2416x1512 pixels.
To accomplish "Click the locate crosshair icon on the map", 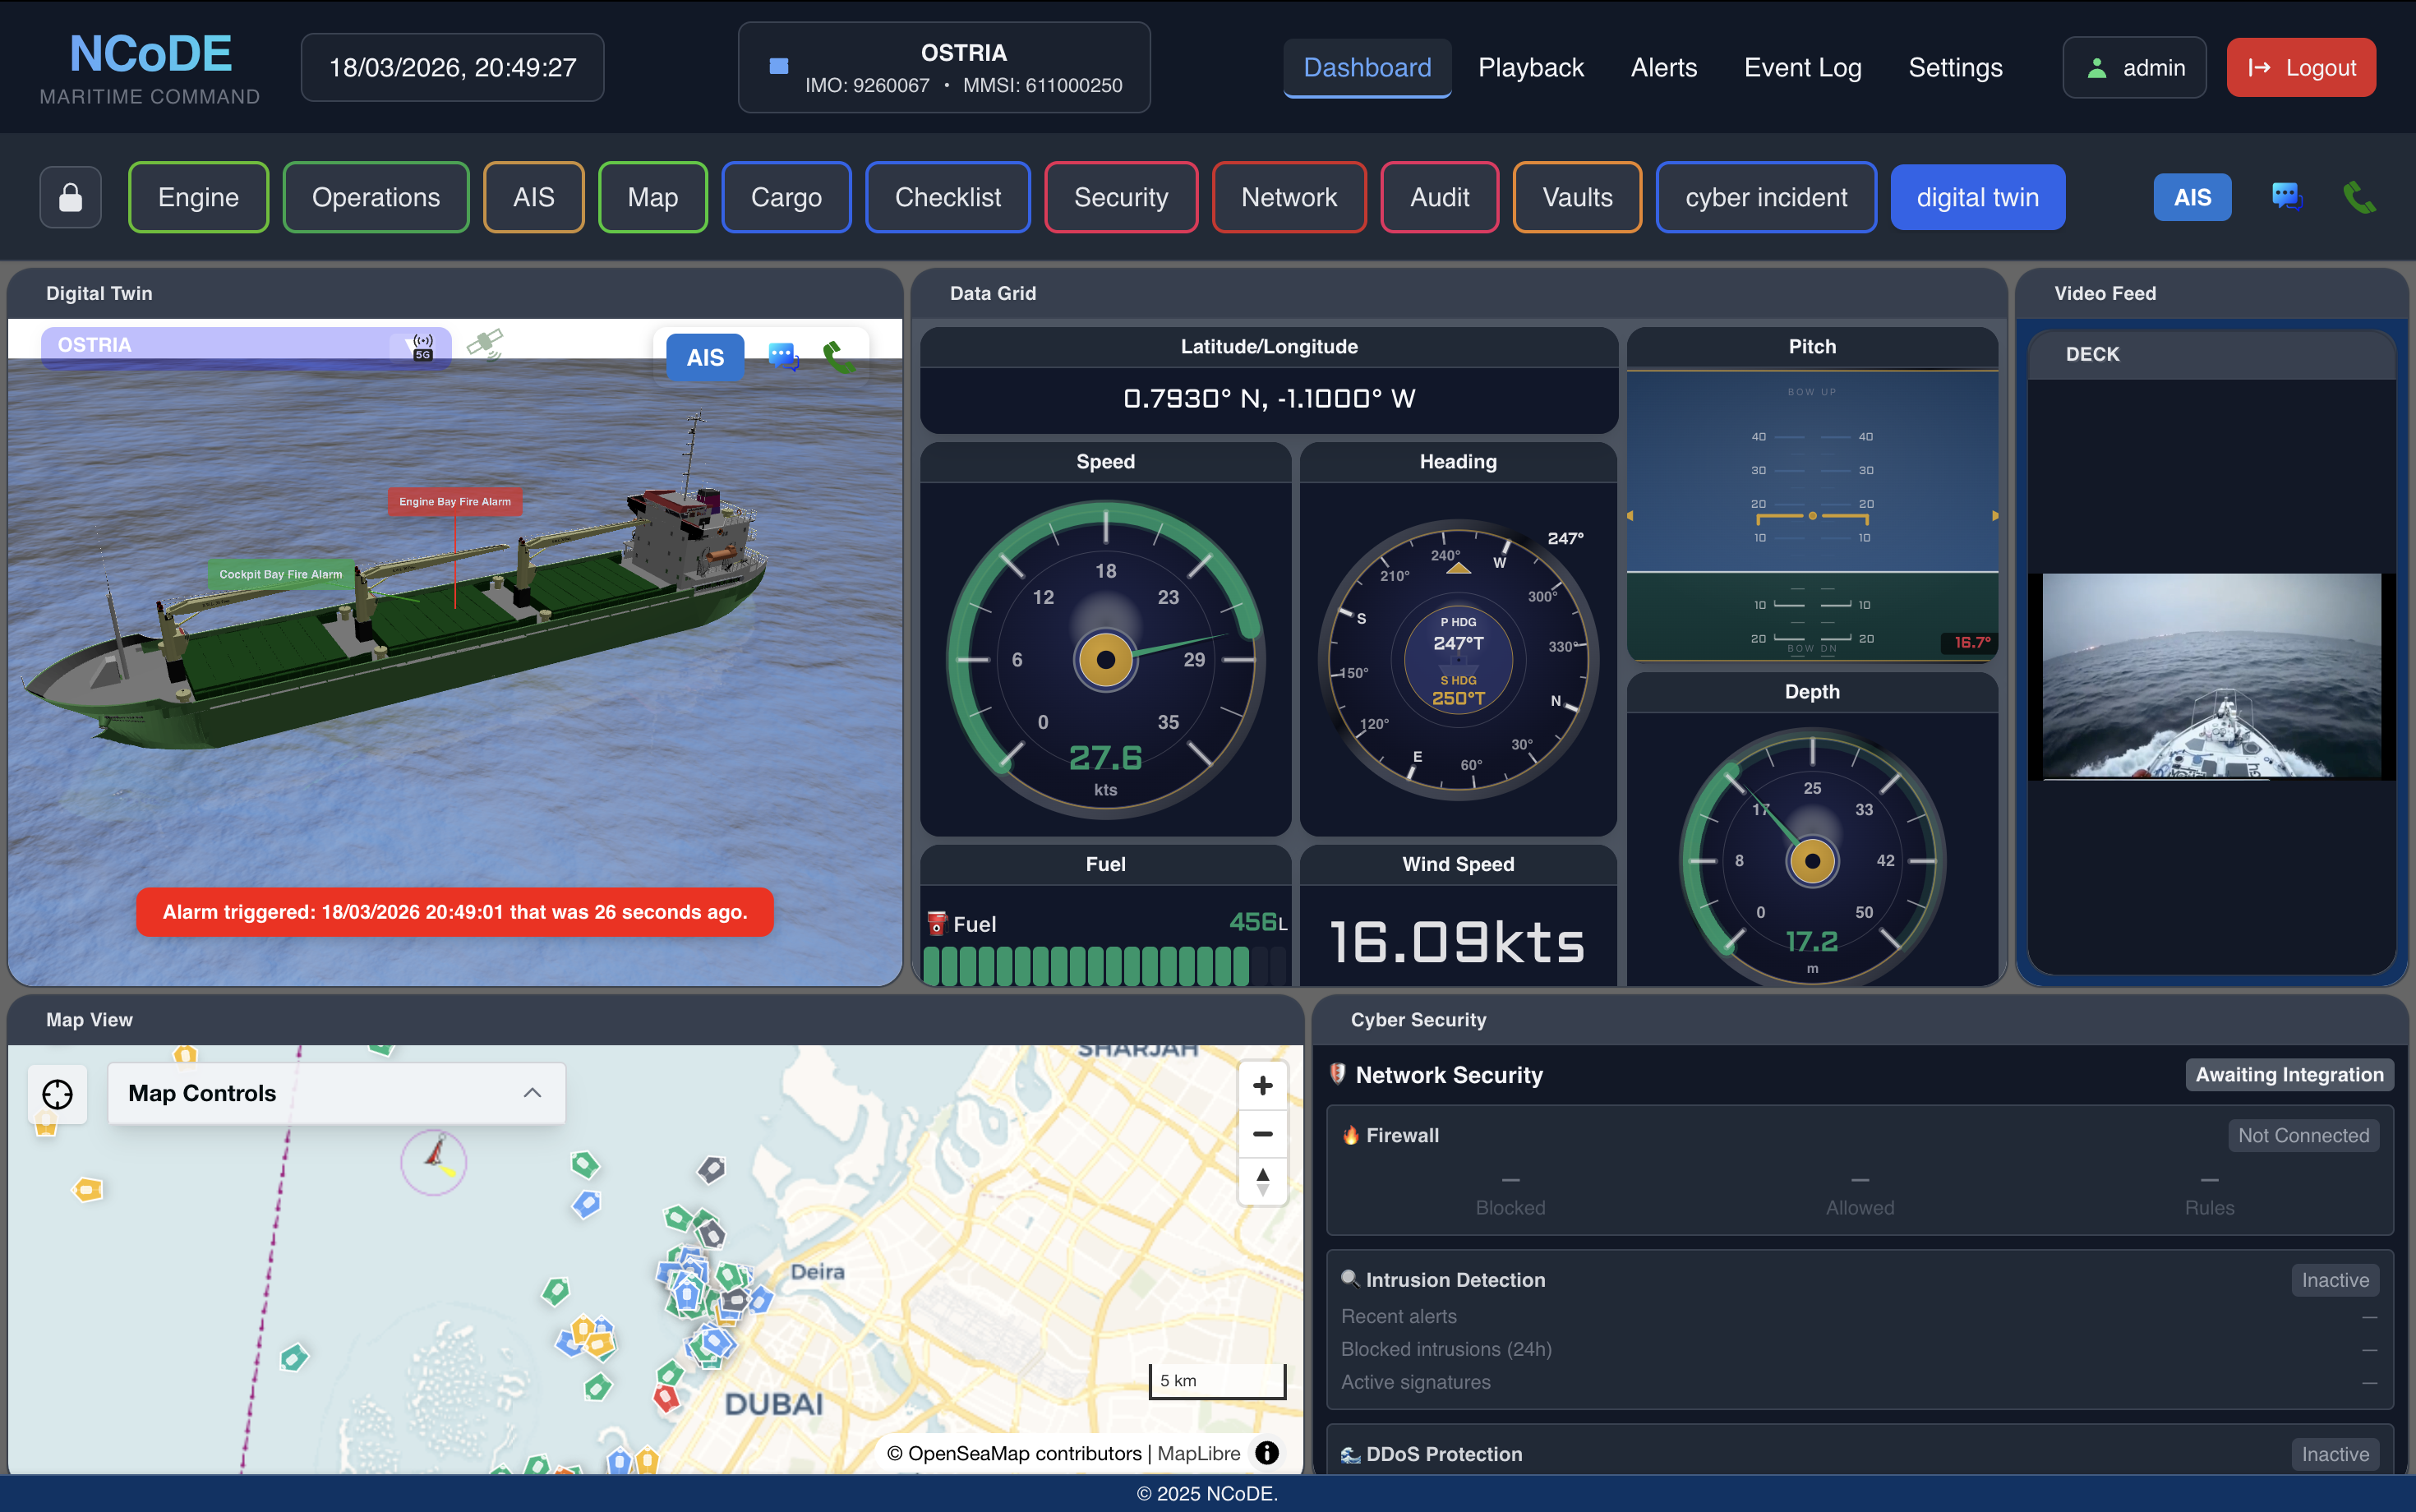I will [57, 1095].
